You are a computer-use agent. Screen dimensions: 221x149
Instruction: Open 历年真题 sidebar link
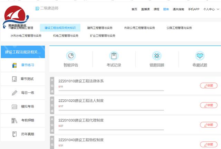[28, 134]
